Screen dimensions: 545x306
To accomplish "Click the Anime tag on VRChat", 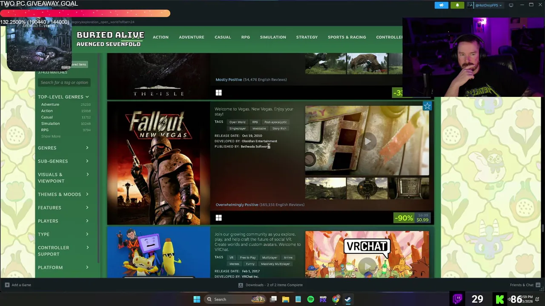I will (288, 258).
